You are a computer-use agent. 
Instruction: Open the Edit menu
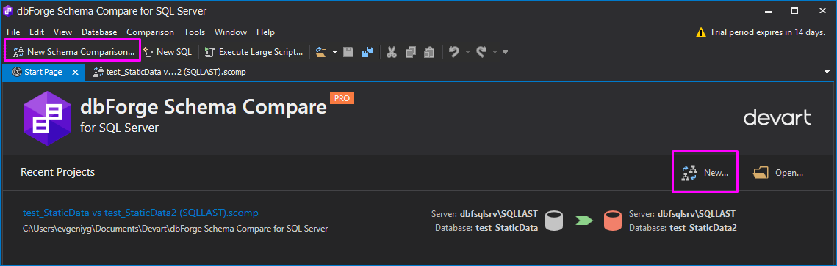(37, 32)
